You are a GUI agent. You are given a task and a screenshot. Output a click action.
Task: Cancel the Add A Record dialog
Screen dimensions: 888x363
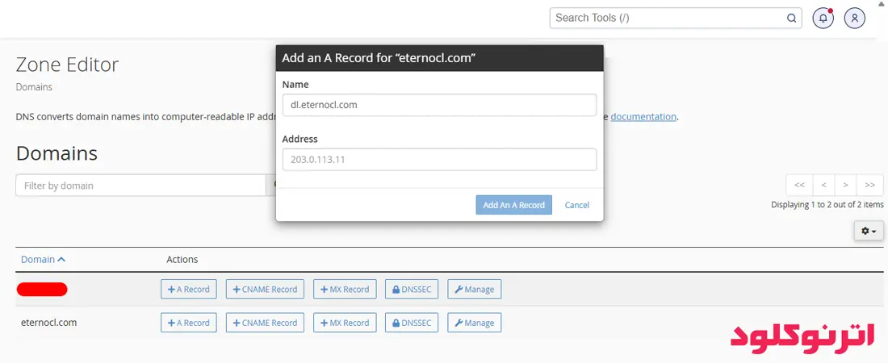click(x=577, y=205)
